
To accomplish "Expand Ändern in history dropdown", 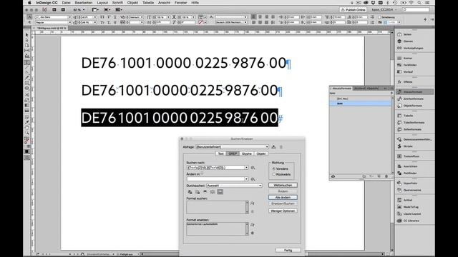I will tap(246, 179).
